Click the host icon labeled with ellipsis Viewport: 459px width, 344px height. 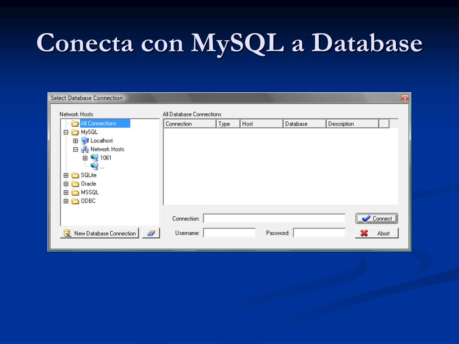[x=94, y=167]
